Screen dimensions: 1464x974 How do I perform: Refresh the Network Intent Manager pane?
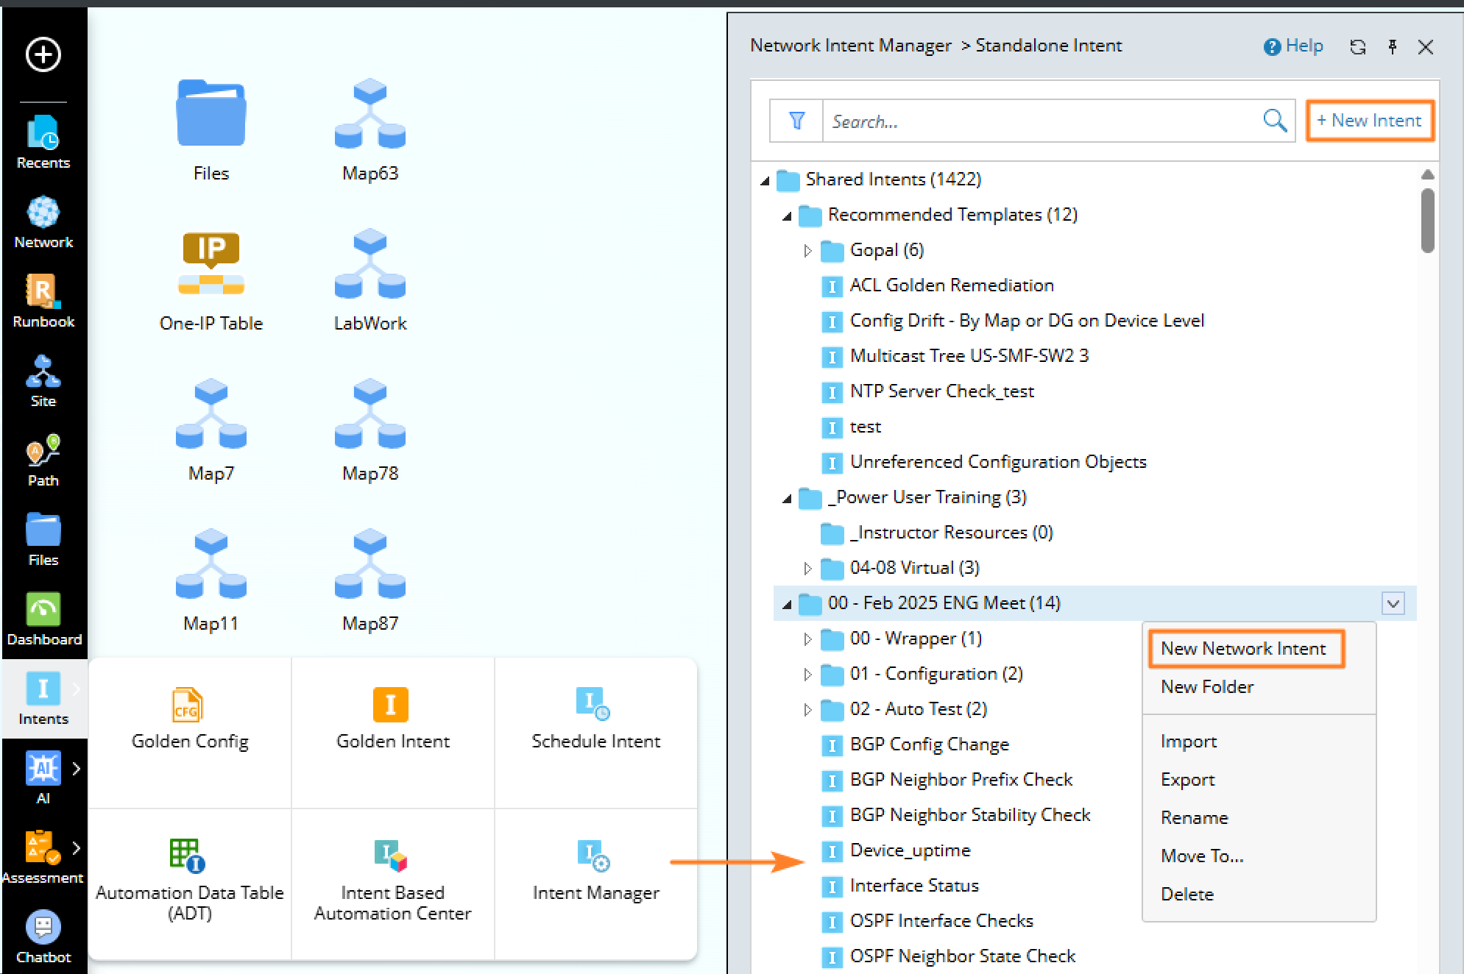tap(1358, 47)
